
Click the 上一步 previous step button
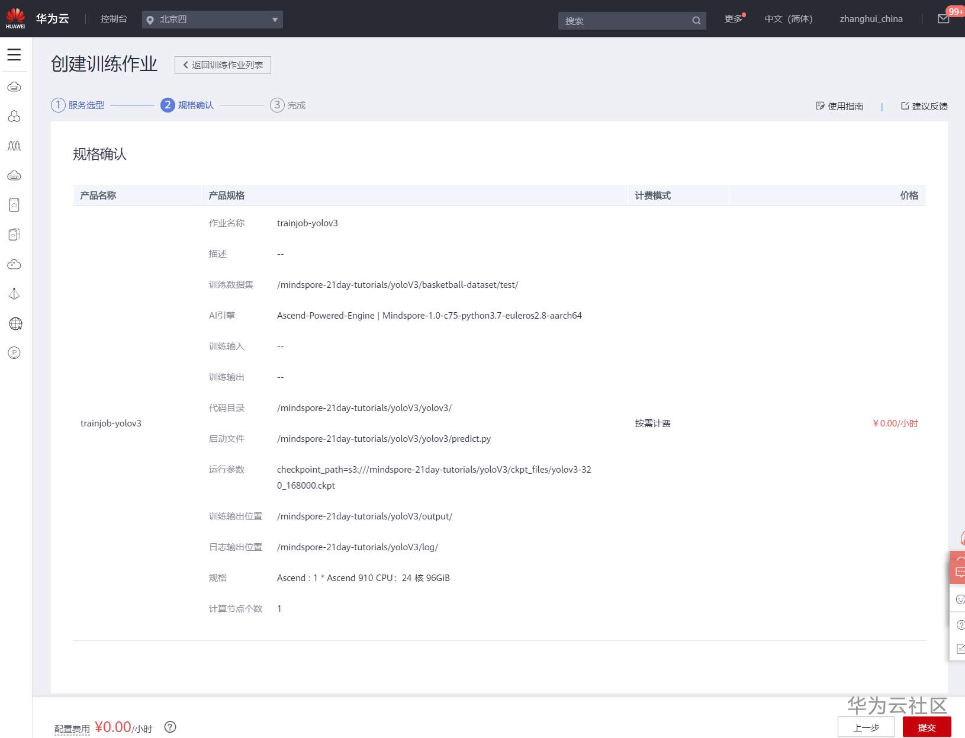tap(866, 727)
